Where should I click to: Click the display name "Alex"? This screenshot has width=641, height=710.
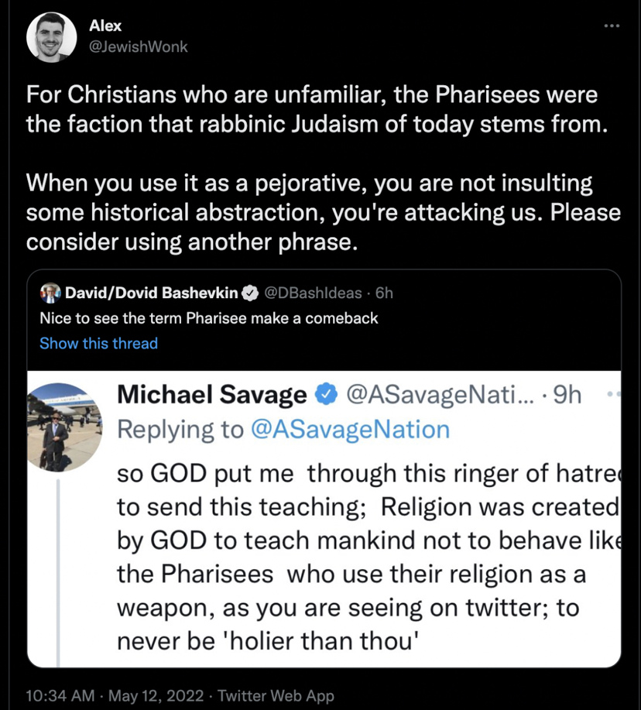pyautogui.click(x=105, y=26)
